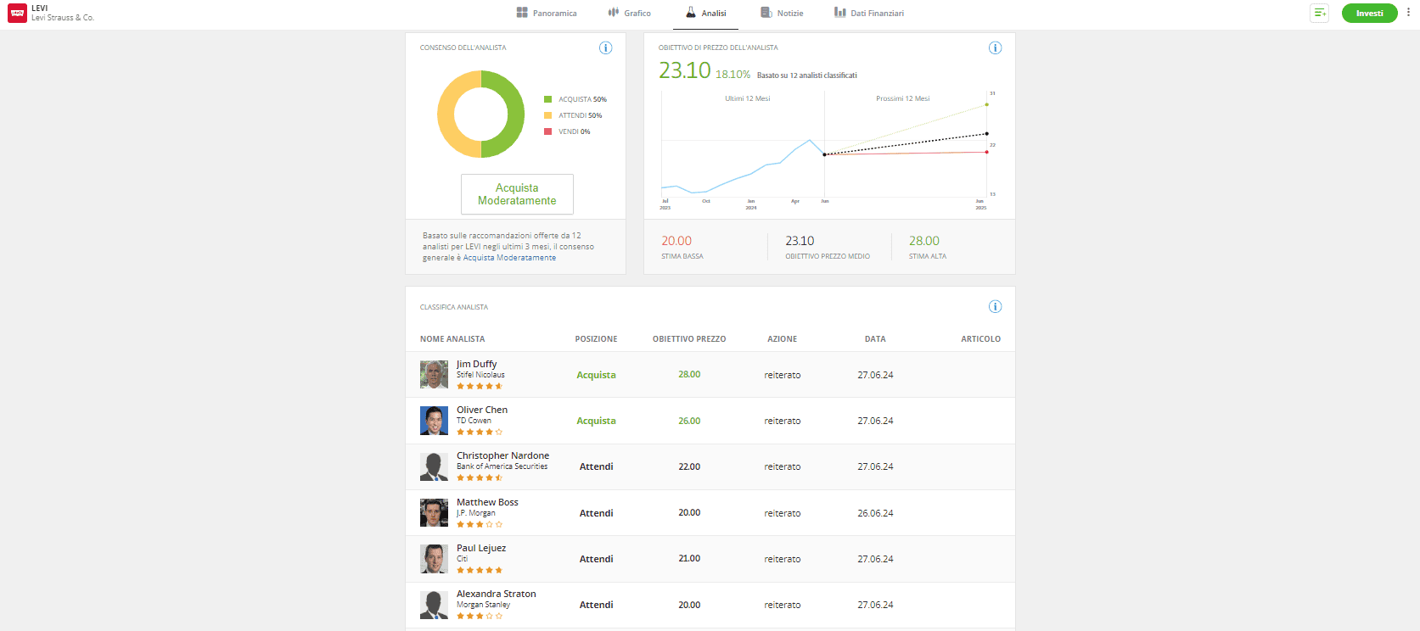This screenshot has width=1420, height=631.
Task: Click Paul Lejuez's 21.00 price target
Action: coord(689,558)
